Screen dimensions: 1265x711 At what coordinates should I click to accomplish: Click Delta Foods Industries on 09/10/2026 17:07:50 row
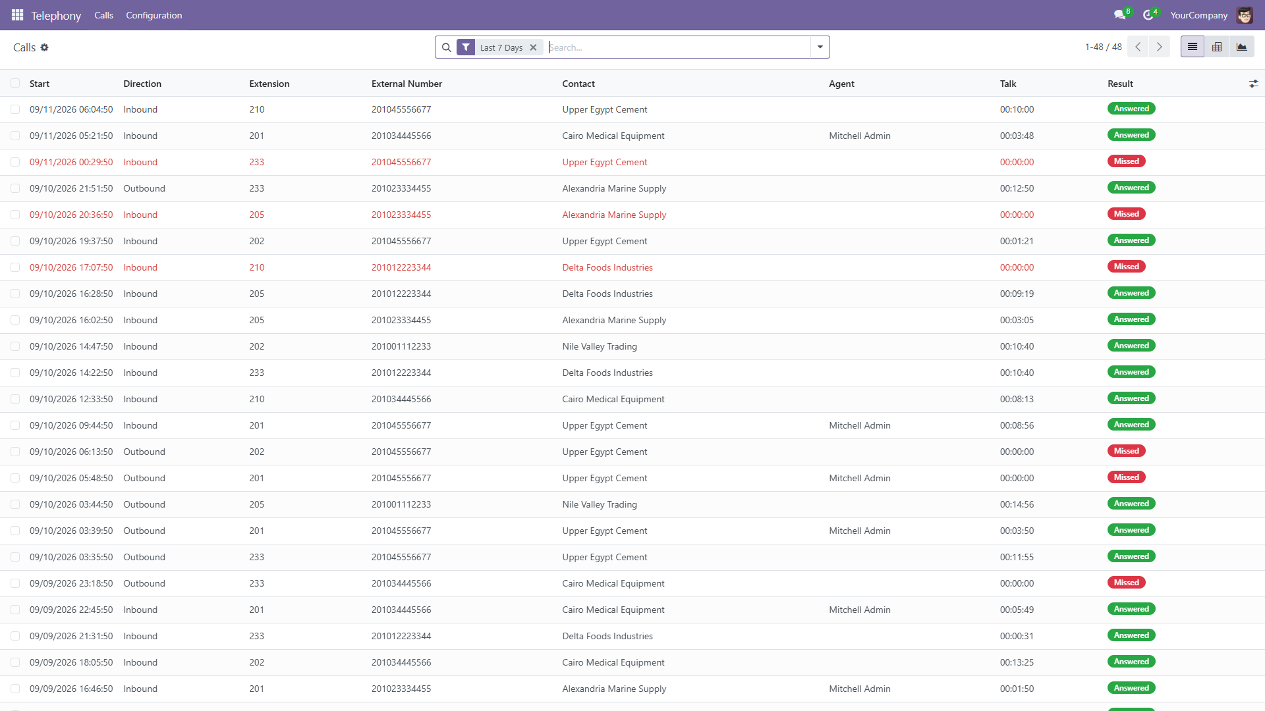pyautogui.click(x=607, y=267)
